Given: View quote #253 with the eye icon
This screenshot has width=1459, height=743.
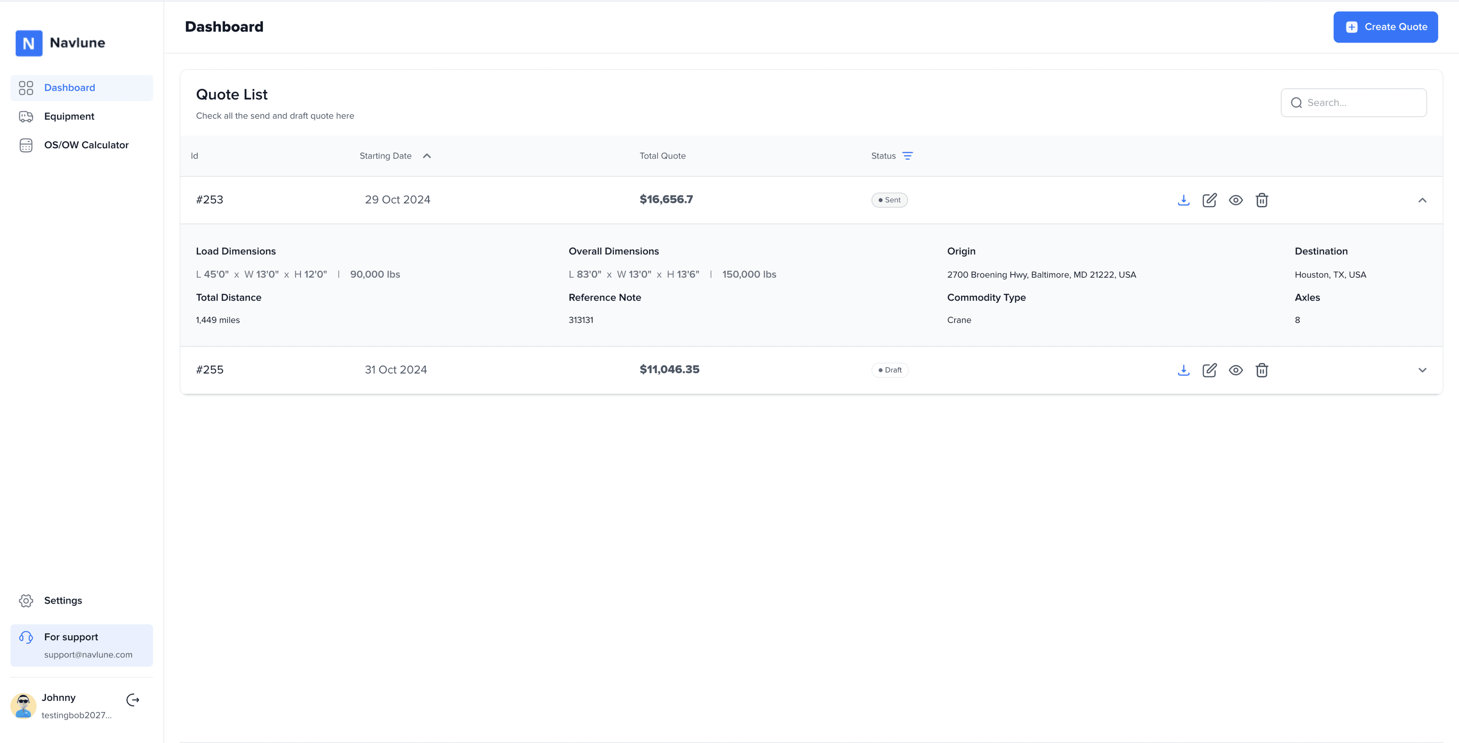Looking at the screenshot, I should click(x=1236, y=200).
